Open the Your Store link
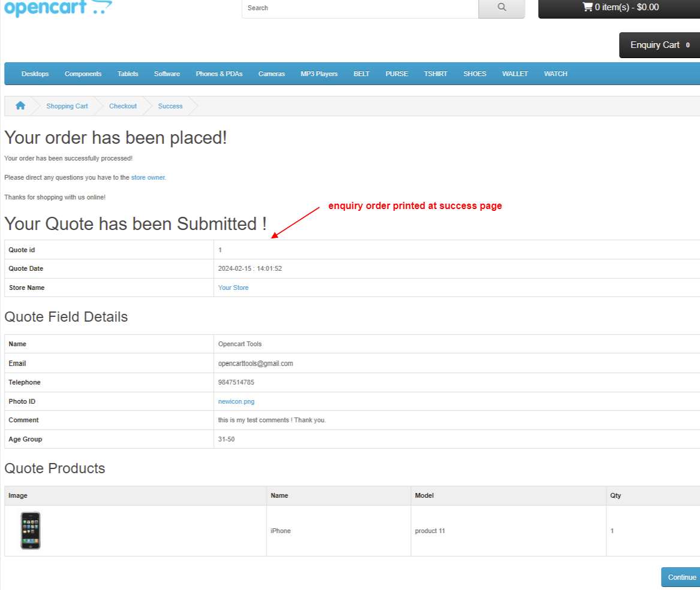Viewport: 700px width, 590px height. (233, 288)
